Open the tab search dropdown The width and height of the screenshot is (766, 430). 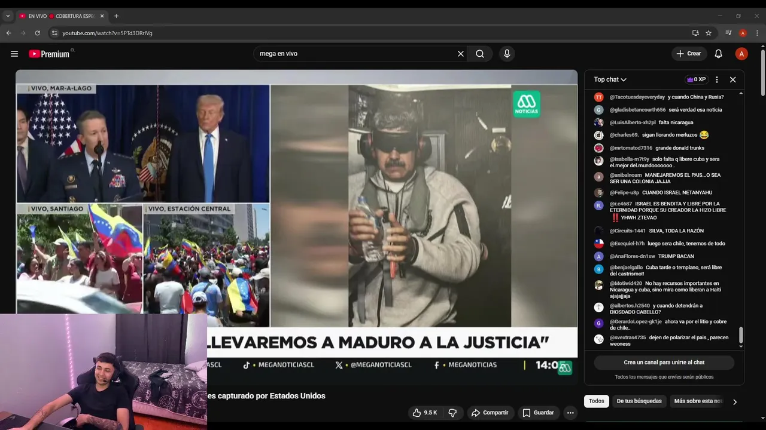(8, 16)
